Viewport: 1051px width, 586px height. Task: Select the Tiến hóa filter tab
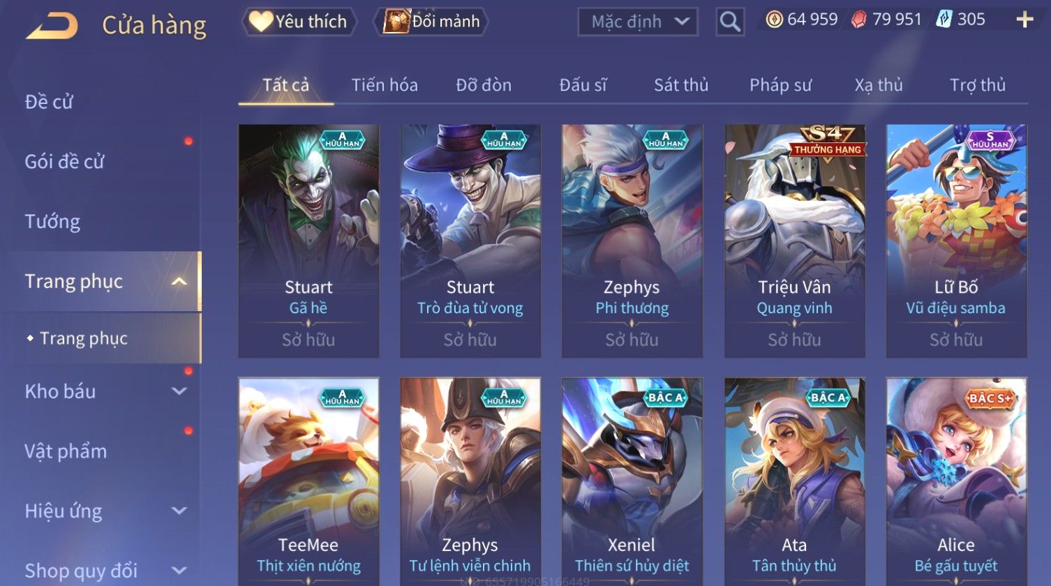pos(385,85)
